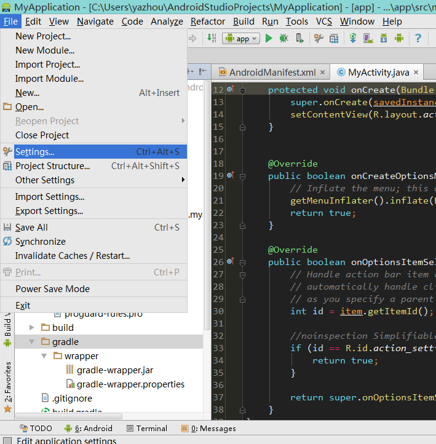Open the TODO tool window
This screenshot has width=436, height=444.
tap(36, 428)
